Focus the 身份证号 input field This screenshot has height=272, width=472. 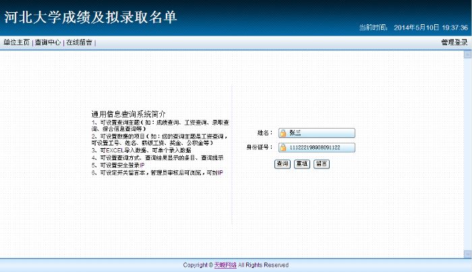[320, 147]
